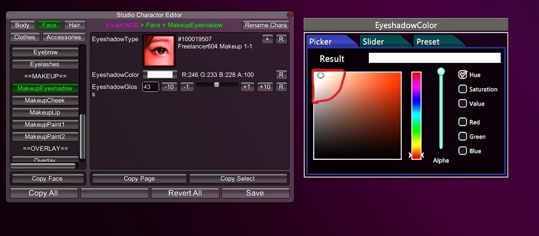Select the Overlay list entry
Image resolution: width=539 pixels, height=236 pixels.
pyautogui.click(x=45, y=159)
